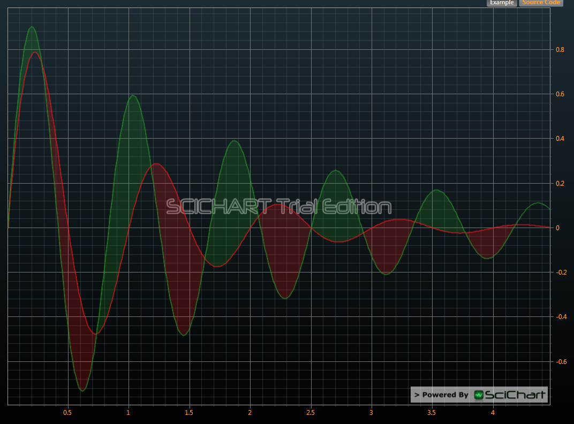The image size is (574, 424).
Task: Click the Y-axis label 0.8
Action: click(x=560, y=50)
